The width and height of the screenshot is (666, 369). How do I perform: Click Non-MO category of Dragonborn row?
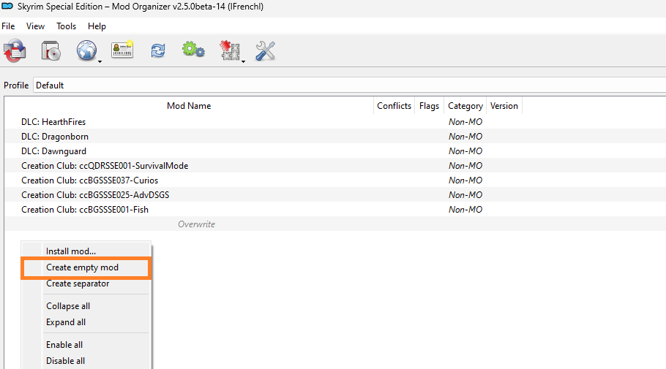tap(465, 137)
